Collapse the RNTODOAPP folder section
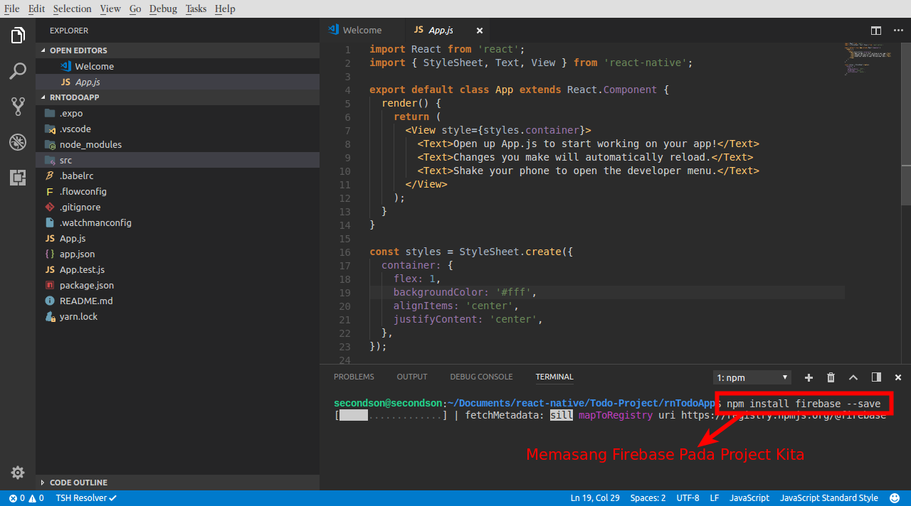911x506 pixels. (178, 97)
